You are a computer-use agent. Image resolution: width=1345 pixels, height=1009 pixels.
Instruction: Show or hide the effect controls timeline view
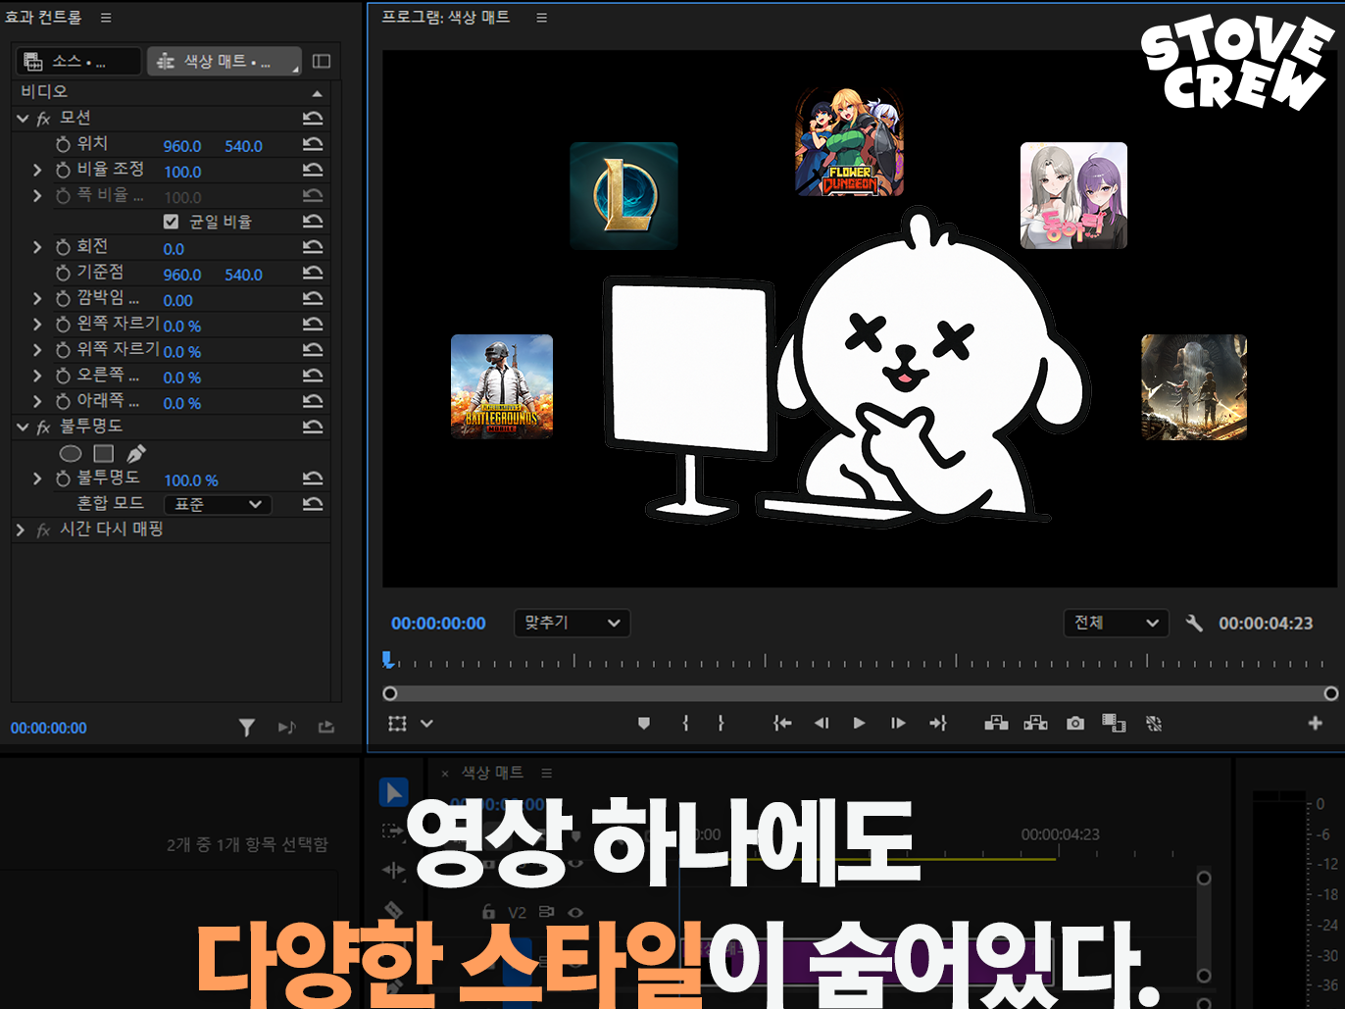point(322,61)
